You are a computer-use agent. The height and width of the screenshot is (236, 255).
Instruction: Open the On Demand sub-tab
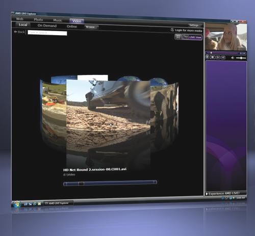pos(47,25)
